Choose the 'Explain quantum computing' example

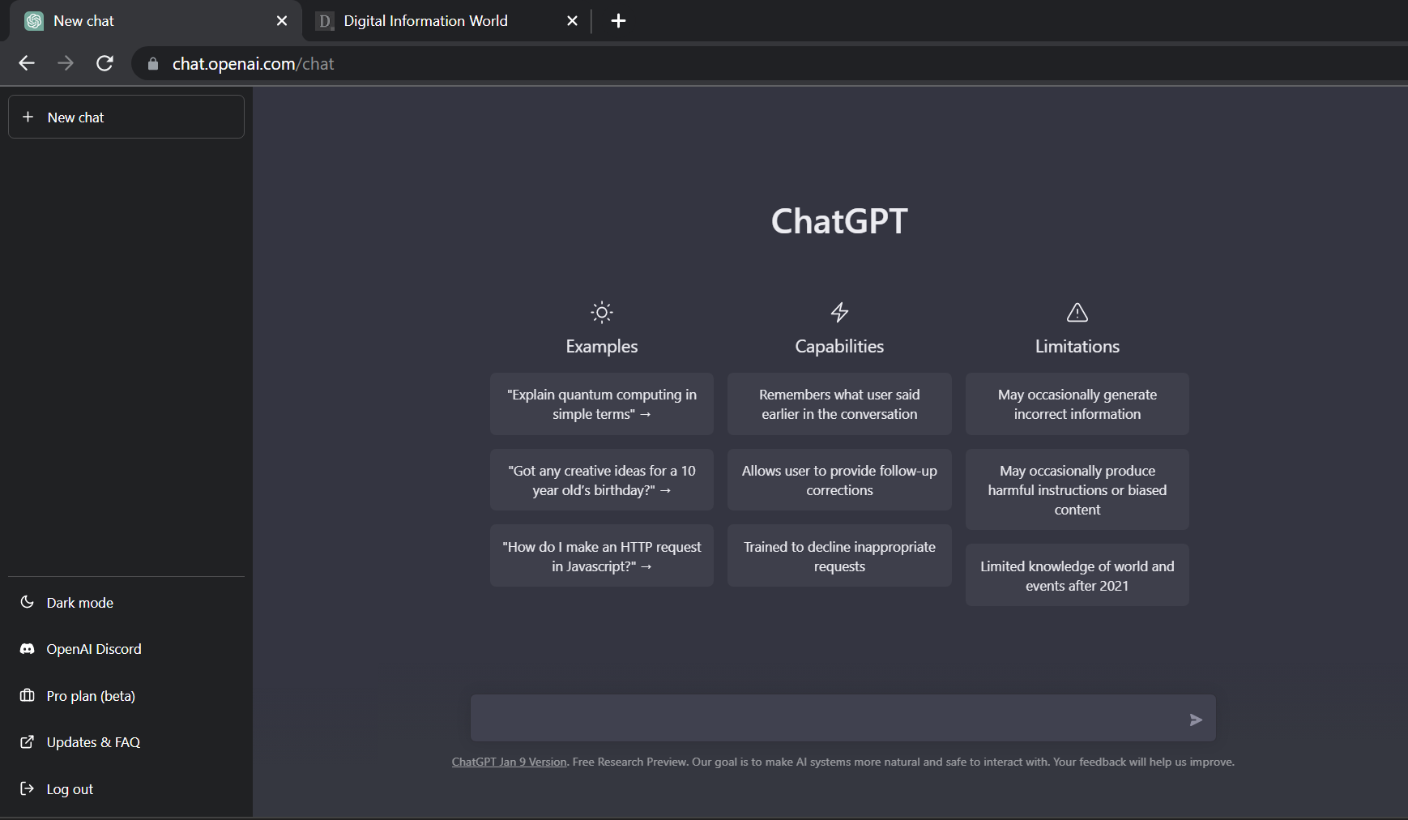[602, 404]
